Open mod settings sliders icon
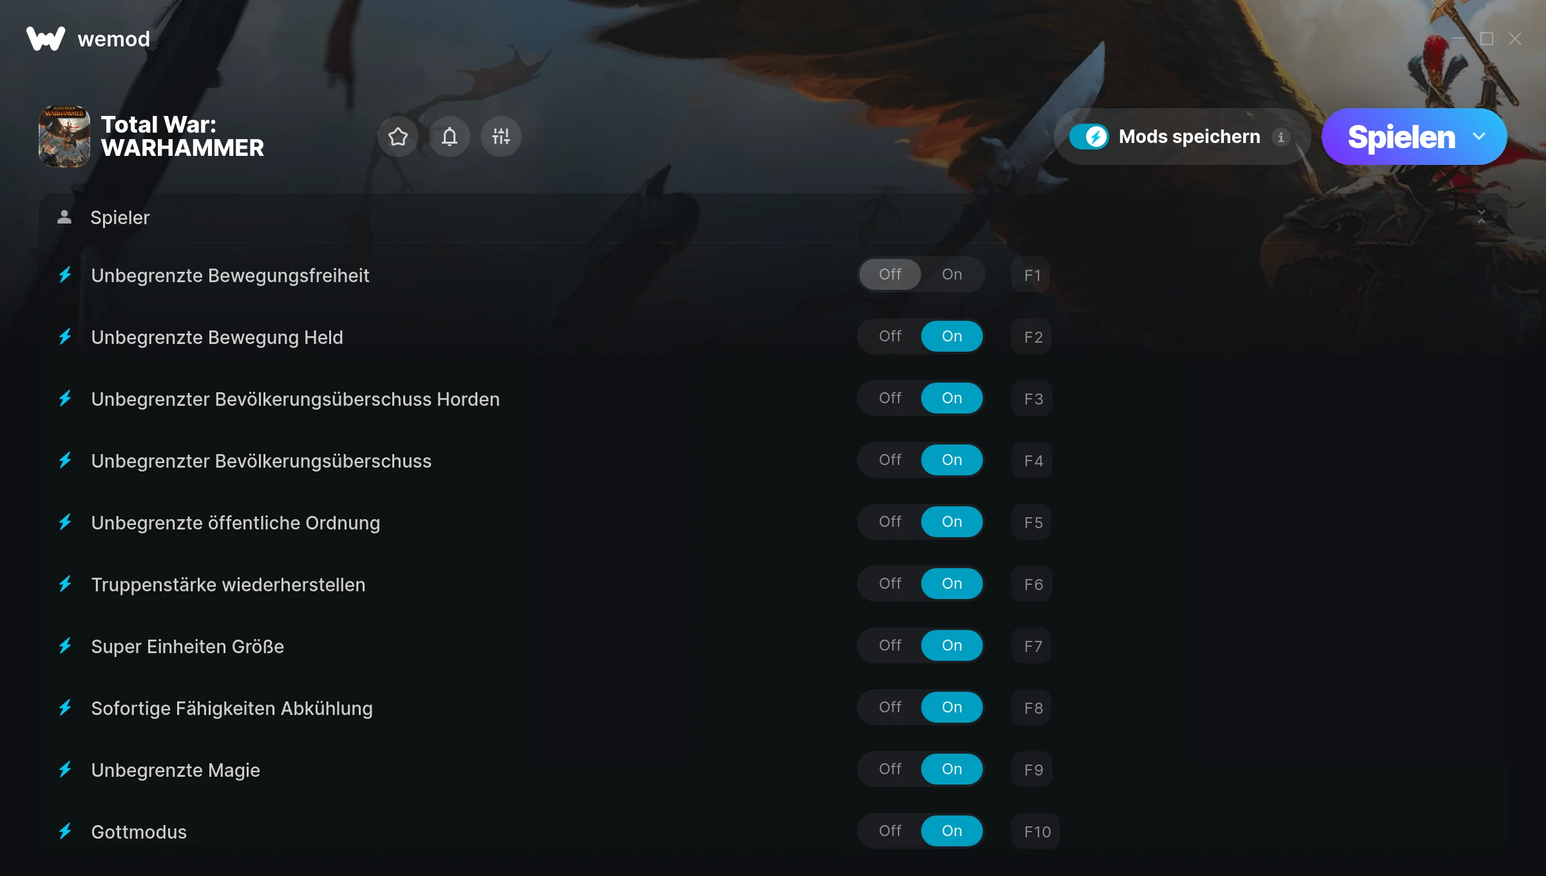The width and height of the screenshot is (1546, 876). [x=501, y=137]
